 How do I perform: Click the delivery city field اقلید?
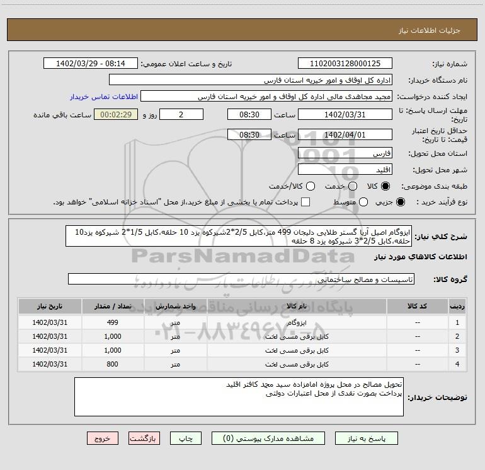345,170
